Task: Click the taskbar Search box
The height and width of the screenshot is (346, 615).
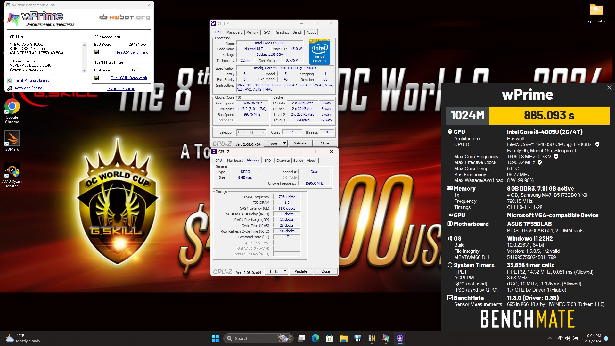Action: pyautogui.click(x=258, y=338)
